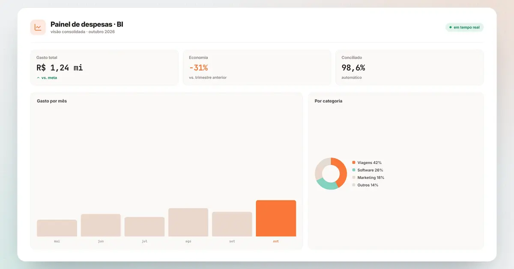The image size is (514, 269).
Task: Click the 'R$ 1,24 mi' value
Action: tap(60, 67)
